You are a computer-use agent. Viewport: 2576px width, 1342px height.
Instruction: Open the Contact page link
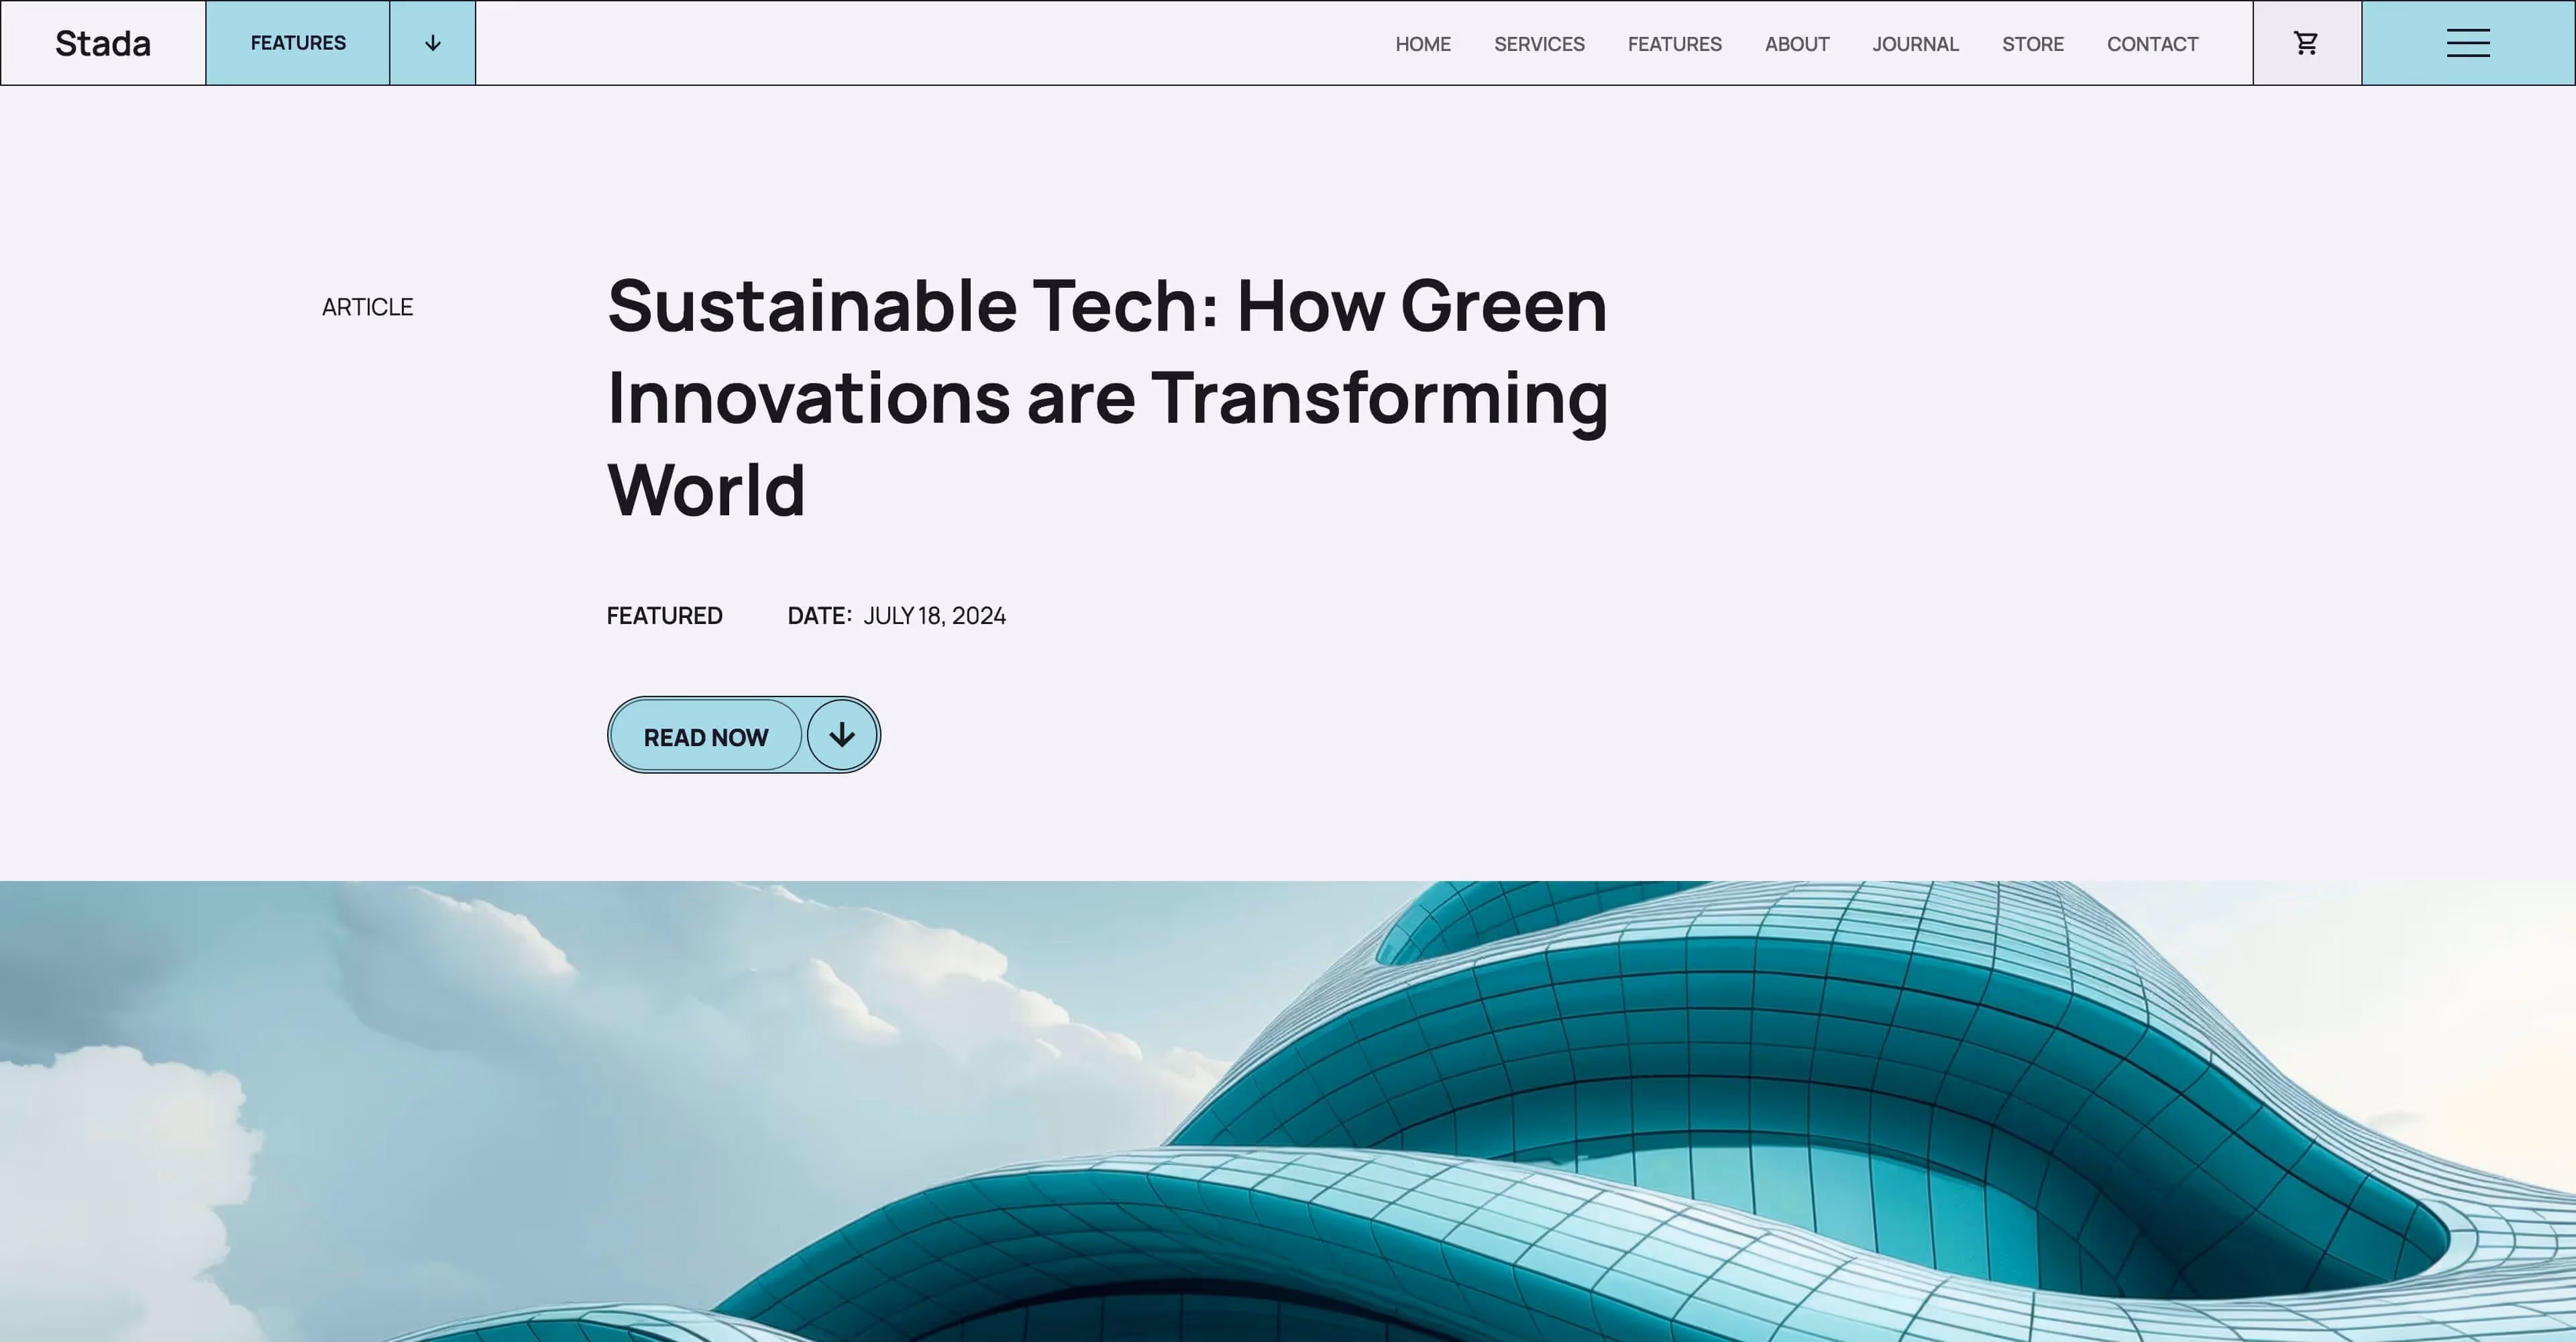(x=2152, y=44)
